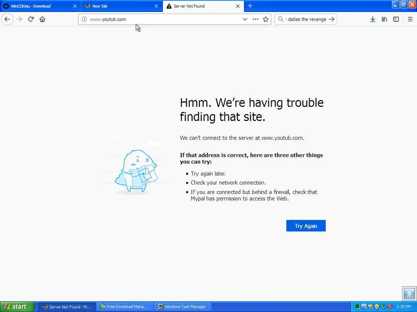The image size is (417, 312).
Task: Open the page actions three-dot menu
Action: (x=255, y=19)
